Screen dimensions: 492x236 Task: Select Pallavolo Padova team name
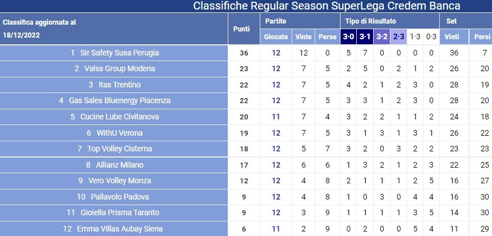pos(119,197)
